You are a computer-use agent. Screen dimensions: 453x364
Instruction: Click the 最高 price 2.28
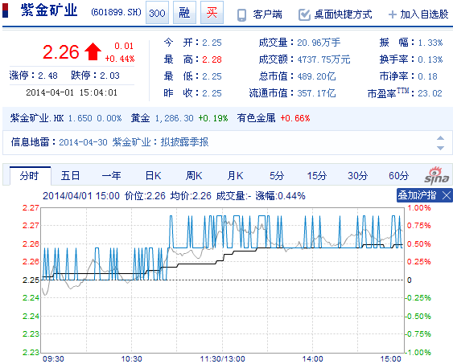[x=212, y=59]
